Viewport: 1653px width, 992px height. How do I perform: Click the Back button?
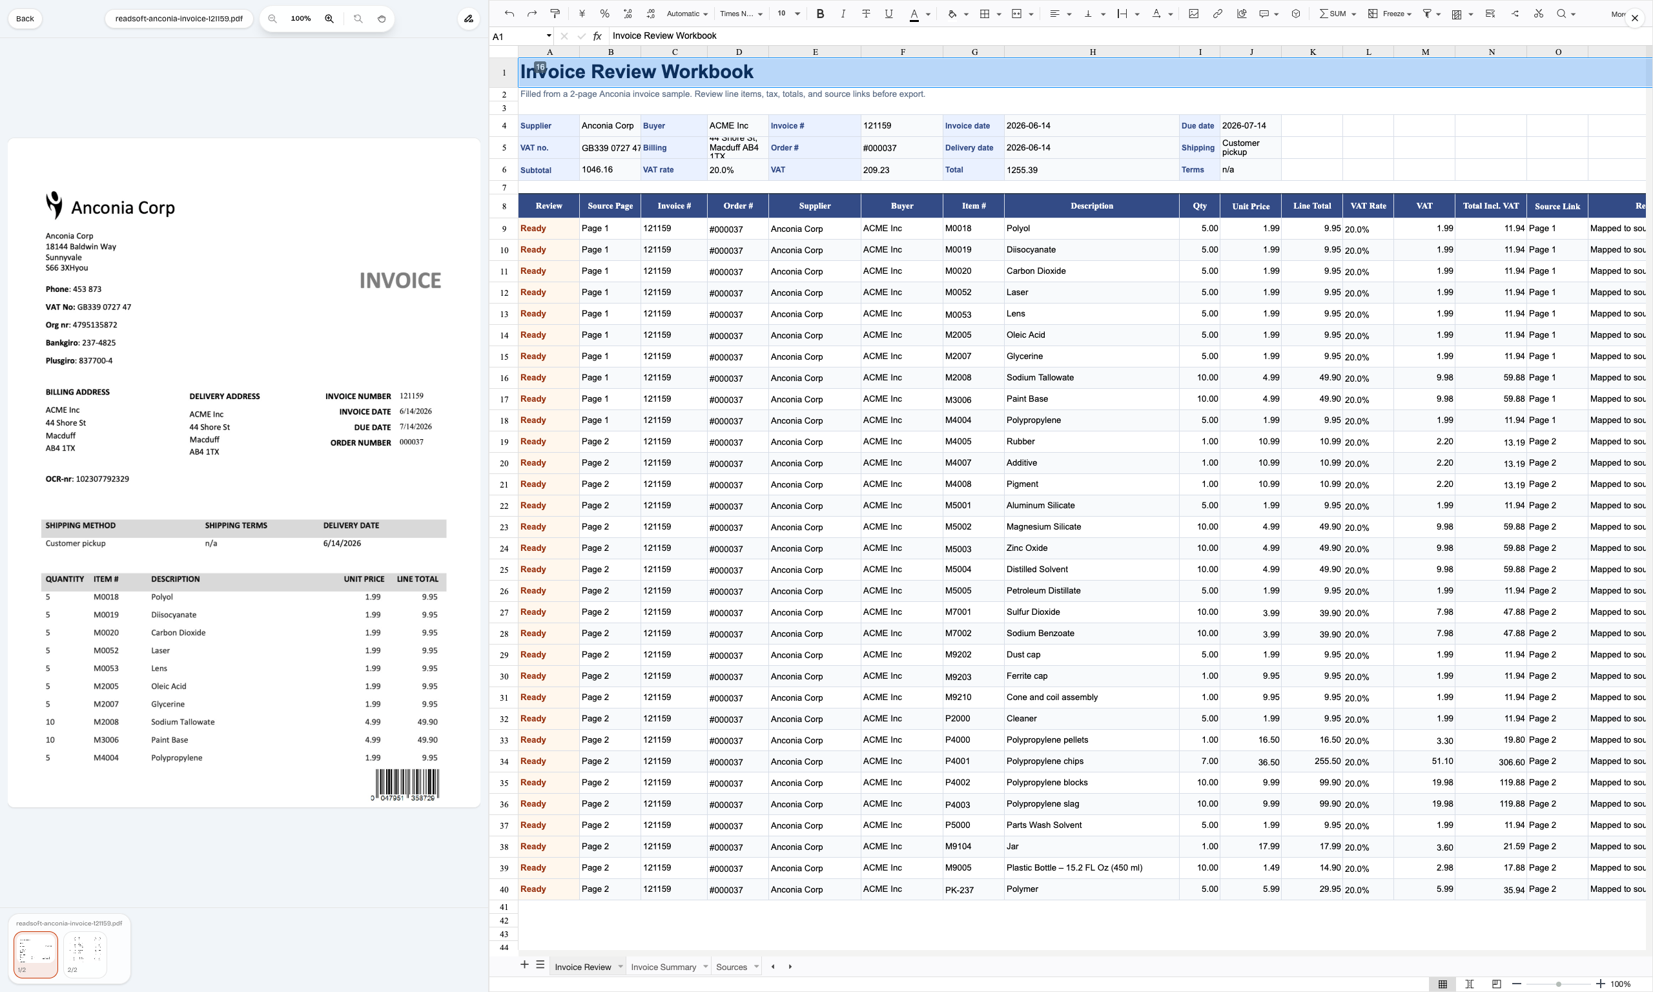pyautogui.click(x=25, y=19)
